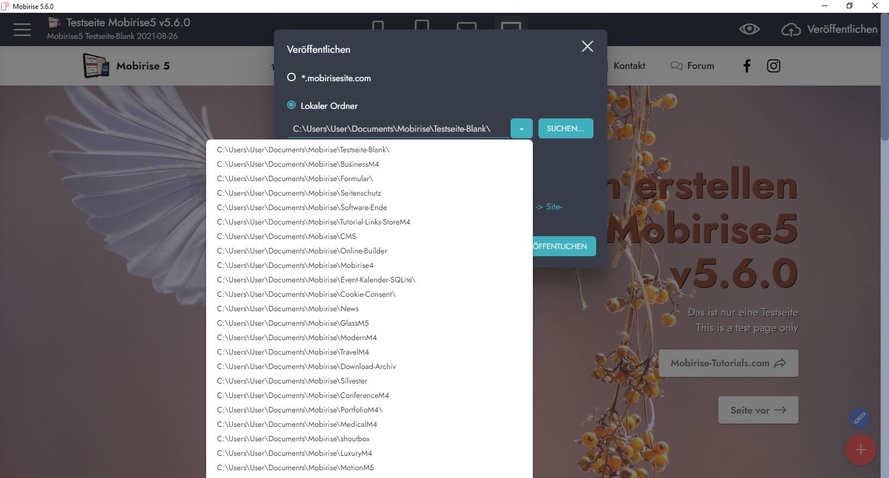Click the SUCHEN... browse button
Viewport: 889px width, 478px height.
(x=565, y=128)
